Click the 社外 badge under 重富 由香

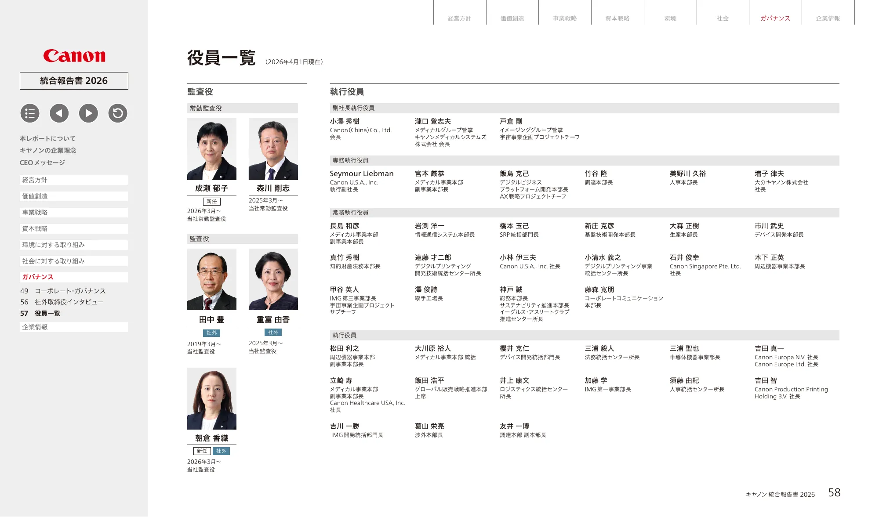pyautogui.click(x=273, y=333)
